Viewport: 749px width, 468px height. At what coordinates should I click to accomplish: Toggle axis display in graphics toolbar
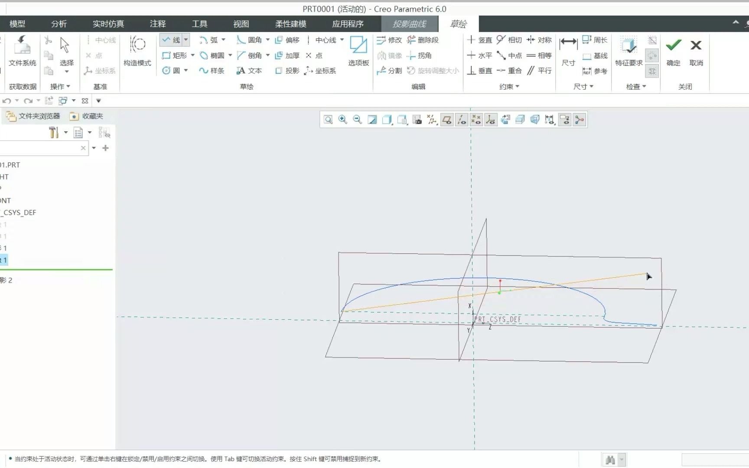coord(462,120)
